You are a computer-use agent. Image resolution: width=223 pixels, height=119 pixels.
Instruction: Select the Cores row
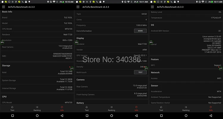(111, 20)
